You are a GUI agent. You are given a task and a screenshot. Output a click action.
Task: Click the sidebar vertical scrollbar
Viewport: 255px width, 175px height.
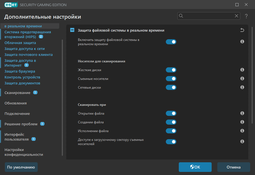[x=62, y=98]
